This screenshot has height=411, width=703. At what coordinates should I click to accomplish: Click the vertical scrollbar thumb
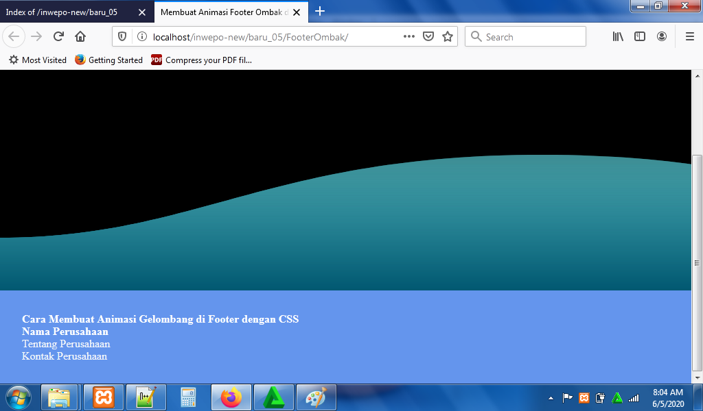point(697,263)
